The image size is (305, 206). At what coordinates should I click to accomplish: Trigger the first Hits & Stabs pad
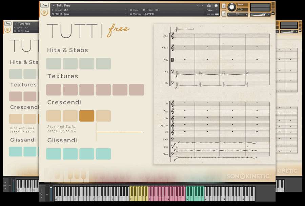(x=54, y=64)
